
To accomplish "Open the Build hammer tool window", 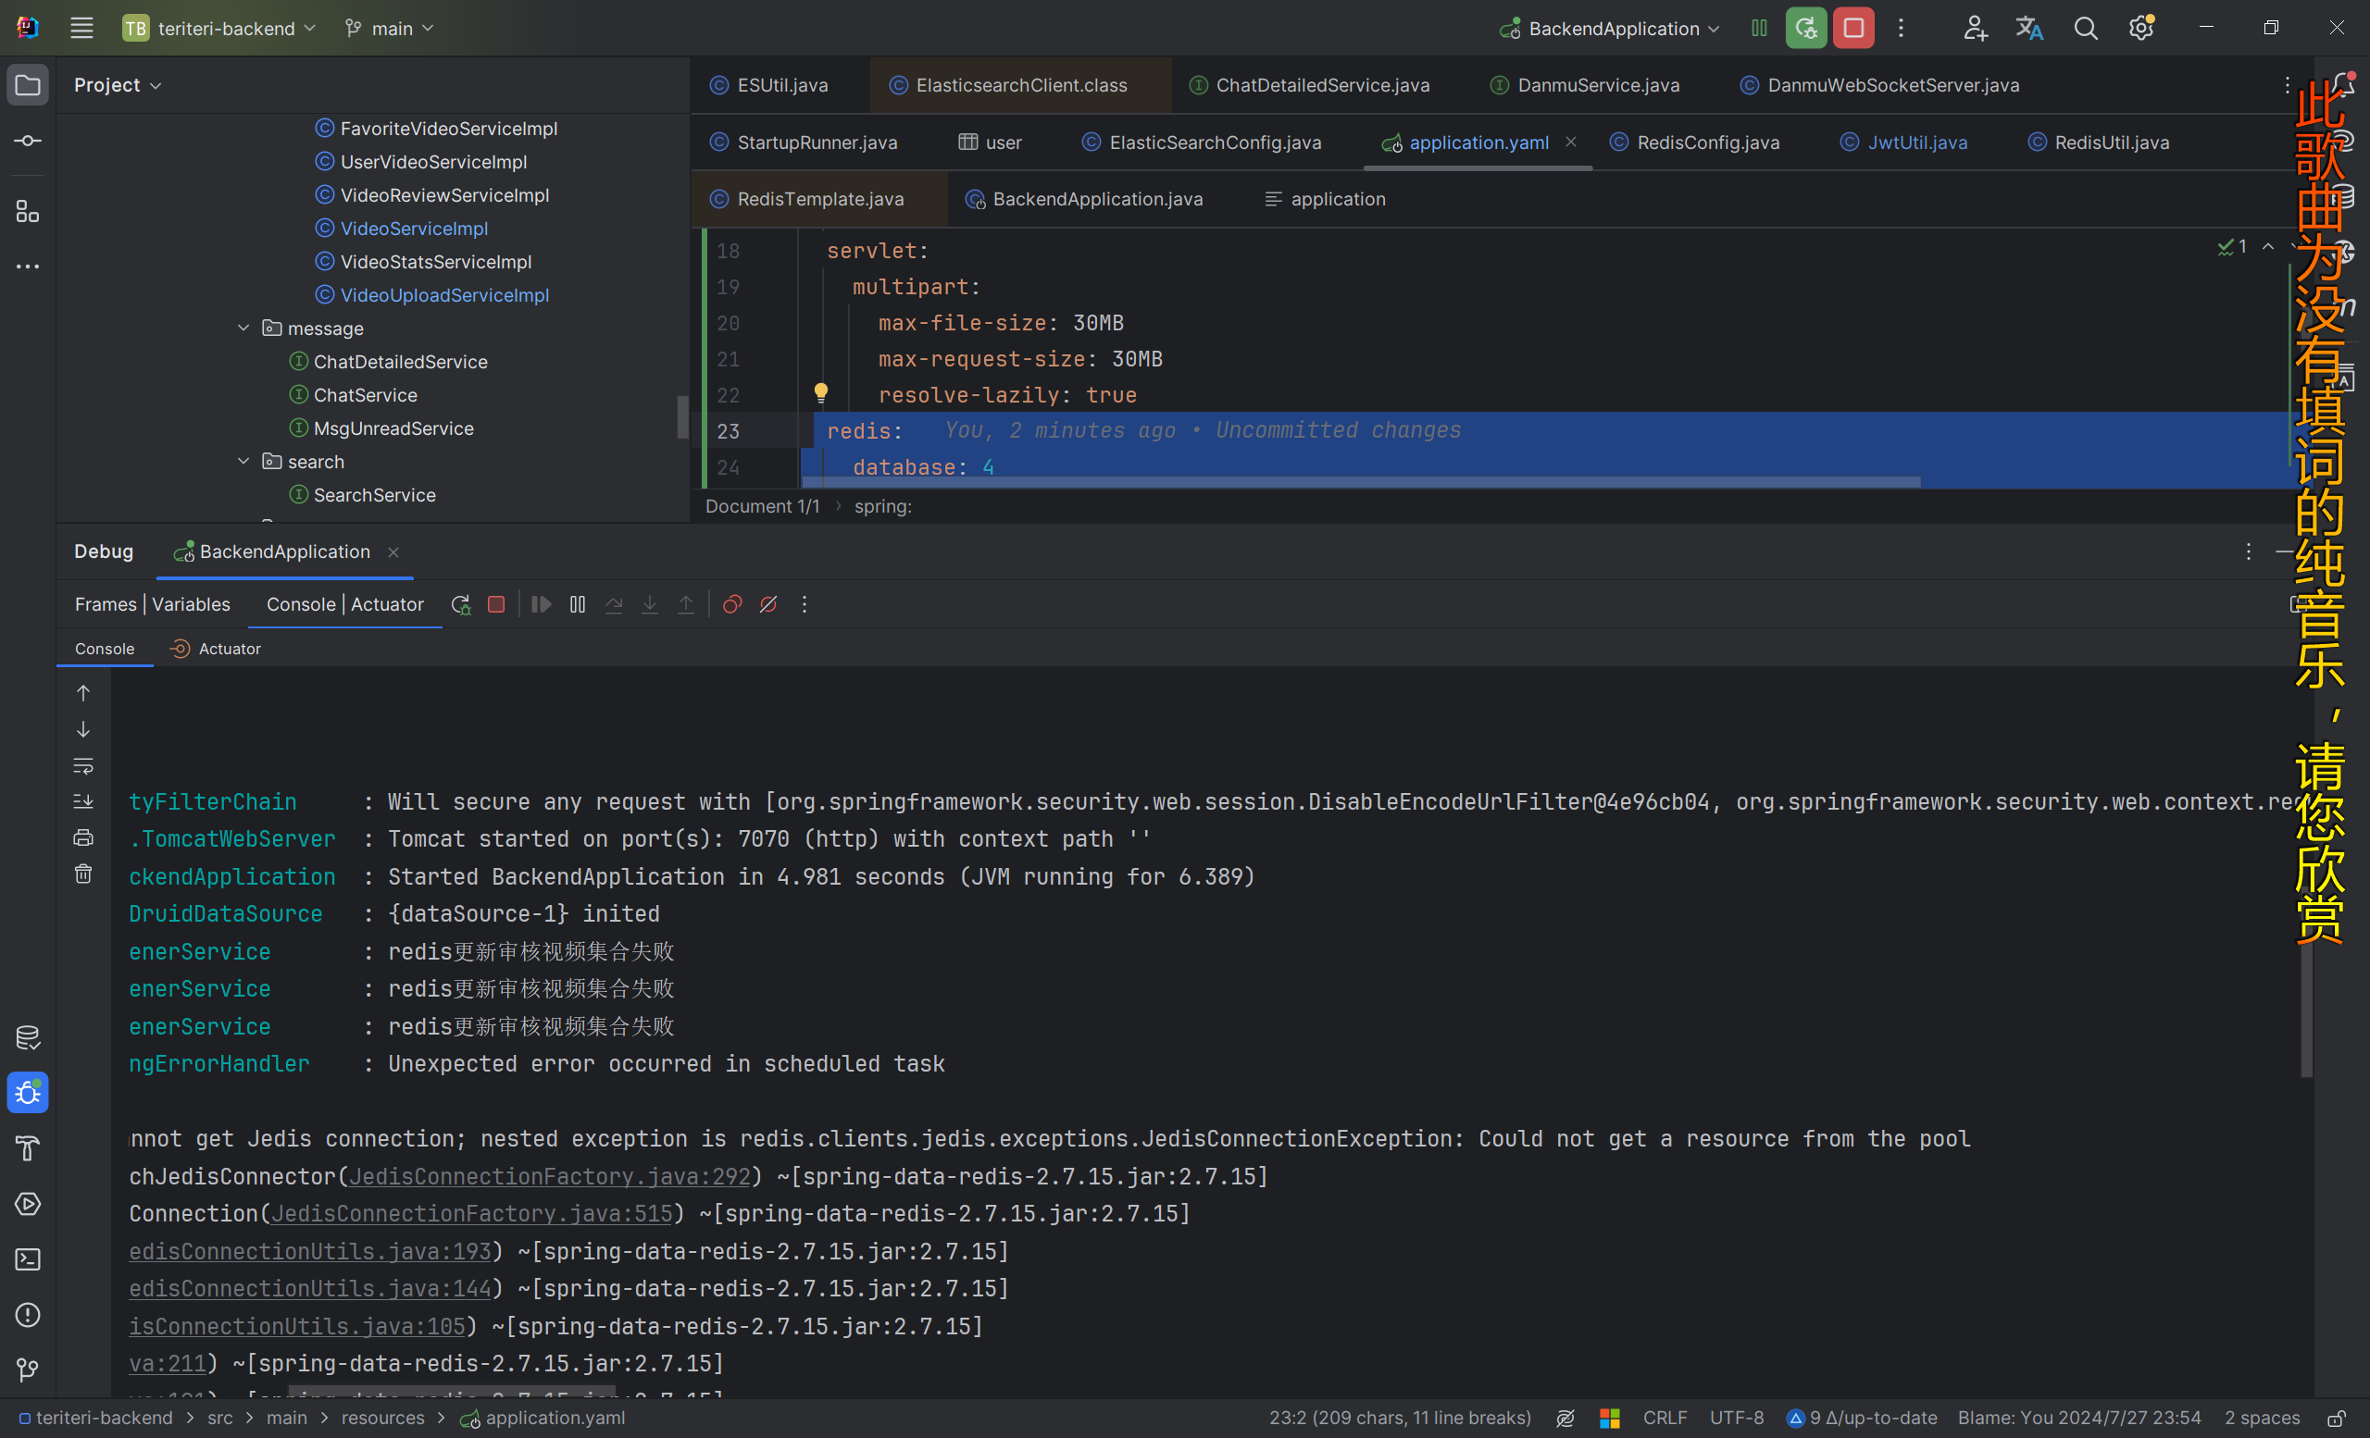I will (28, 1147).
